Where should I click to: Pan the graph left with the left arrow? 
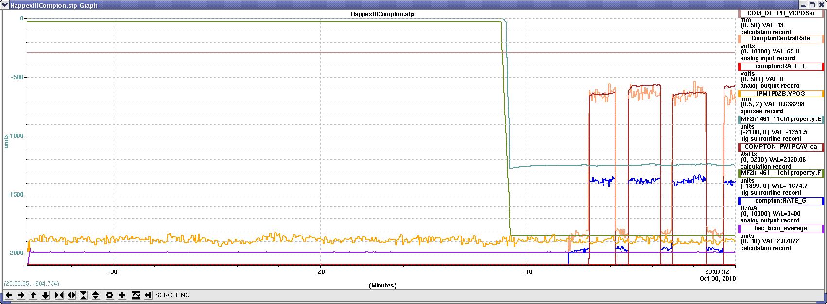pyautogui.click(x=9, y=295)
